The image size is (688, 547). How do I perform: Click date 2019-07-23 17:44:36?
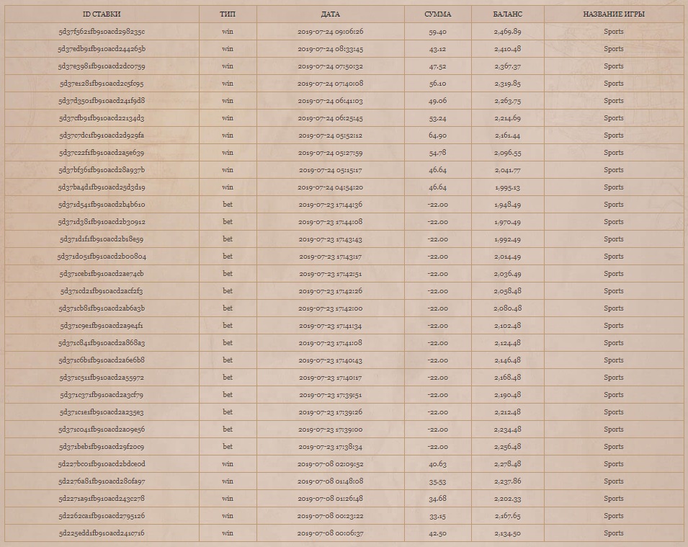coord(331,205)
